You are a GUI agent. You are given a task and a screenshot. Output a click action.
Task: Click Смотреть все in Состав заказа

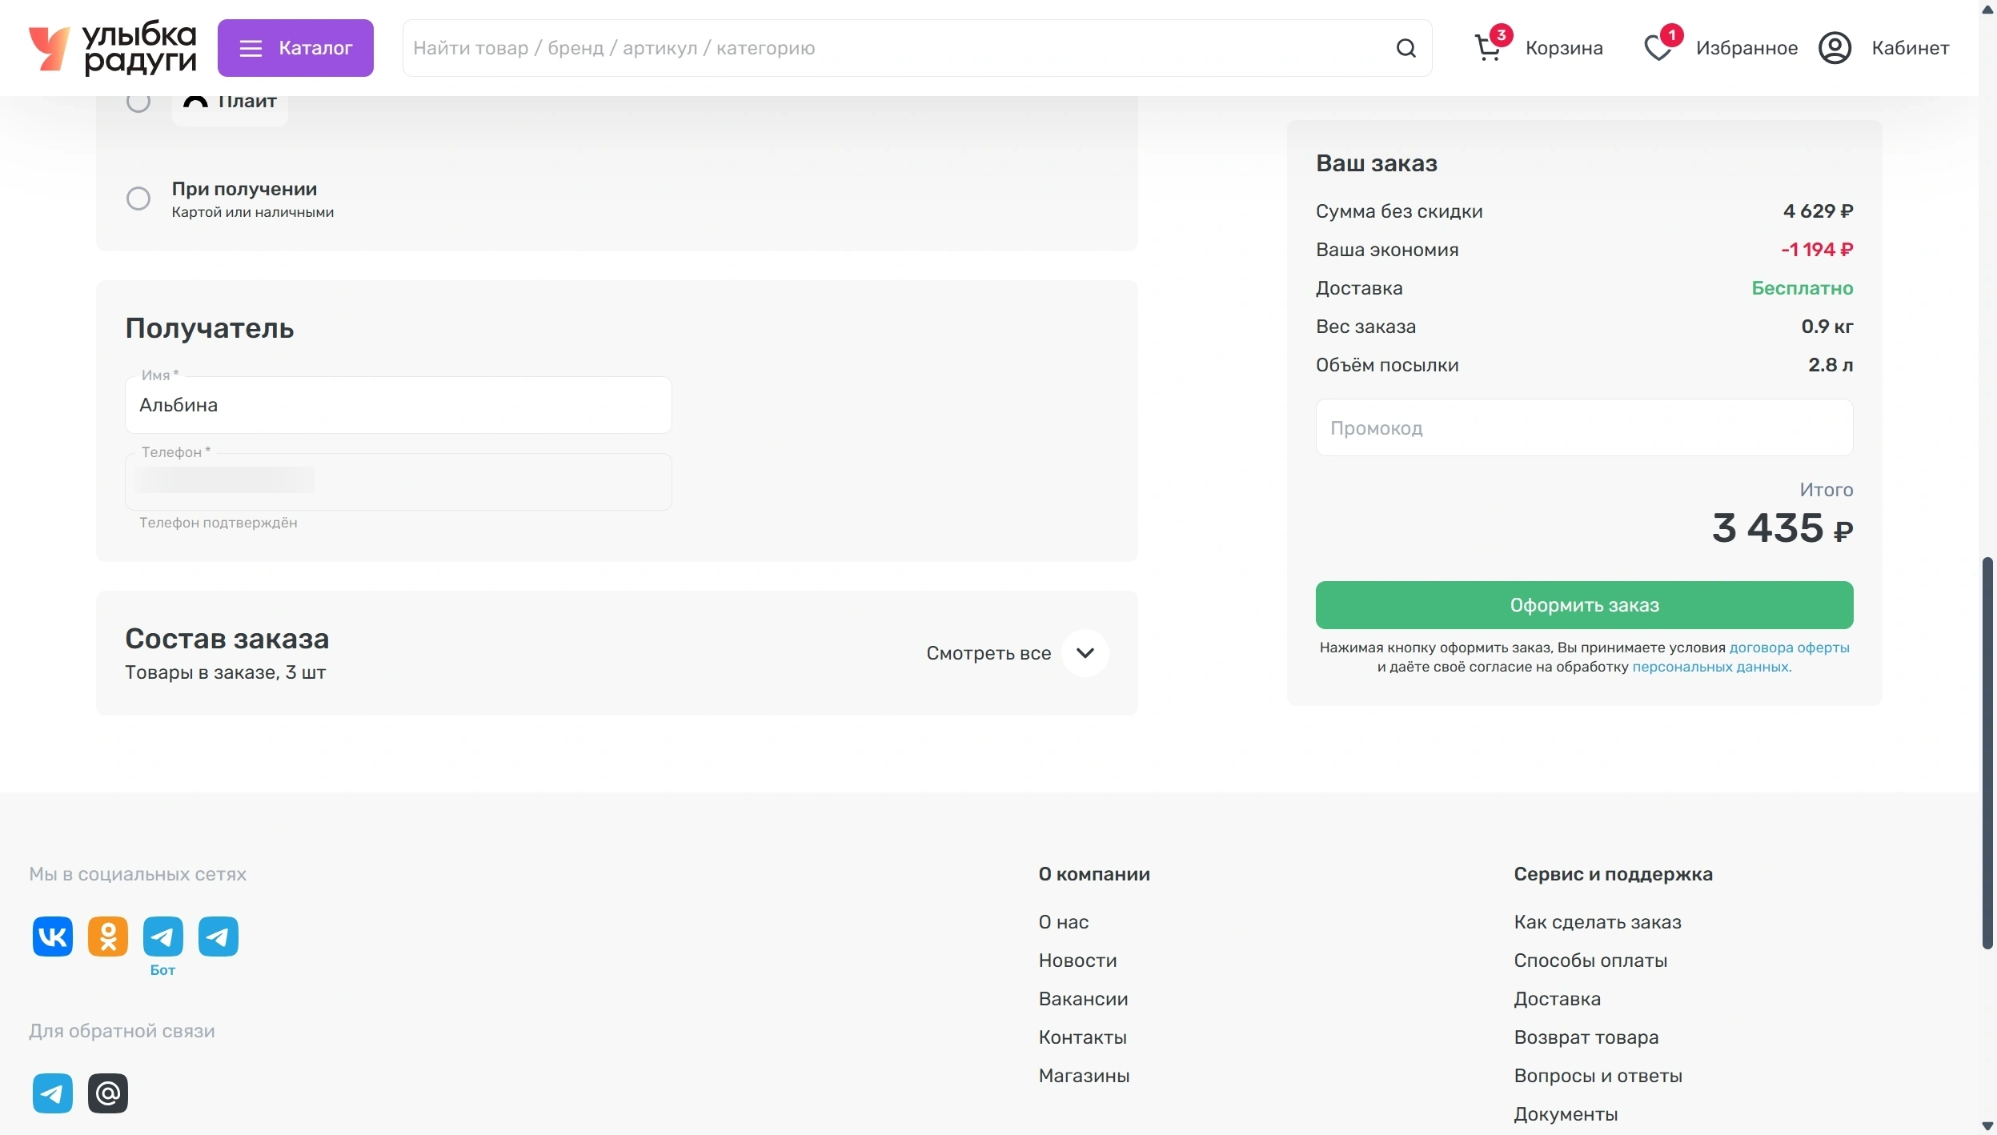(988, 653)
